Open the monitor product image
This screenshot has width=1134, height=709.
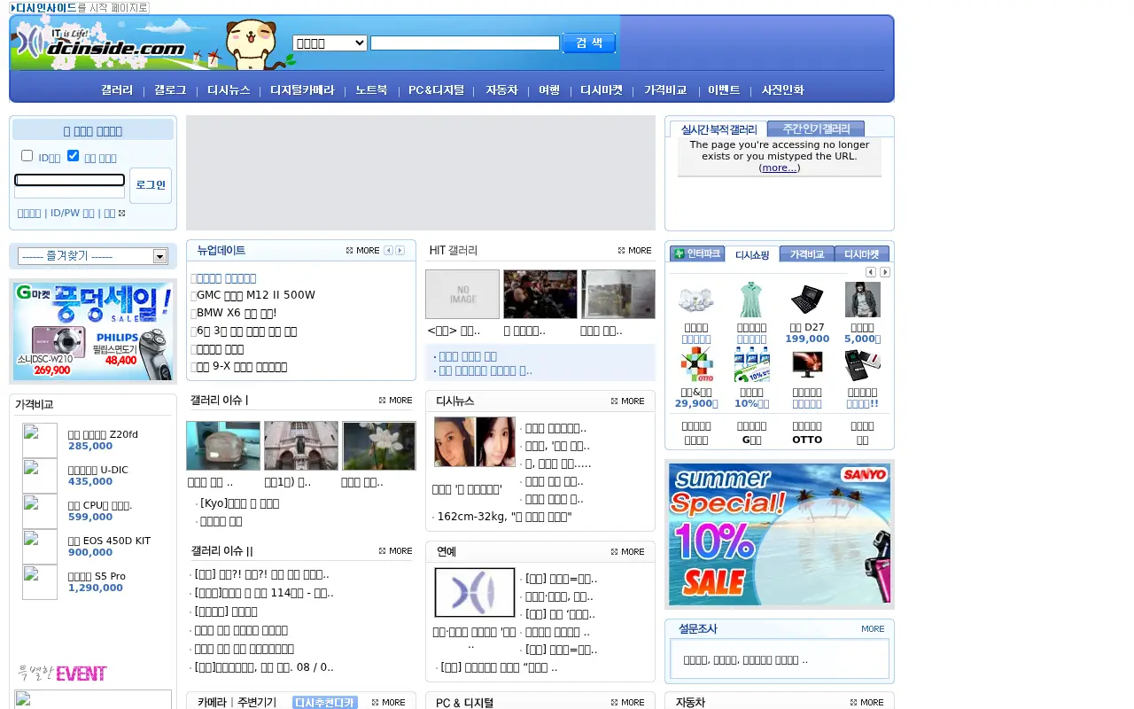807,364
